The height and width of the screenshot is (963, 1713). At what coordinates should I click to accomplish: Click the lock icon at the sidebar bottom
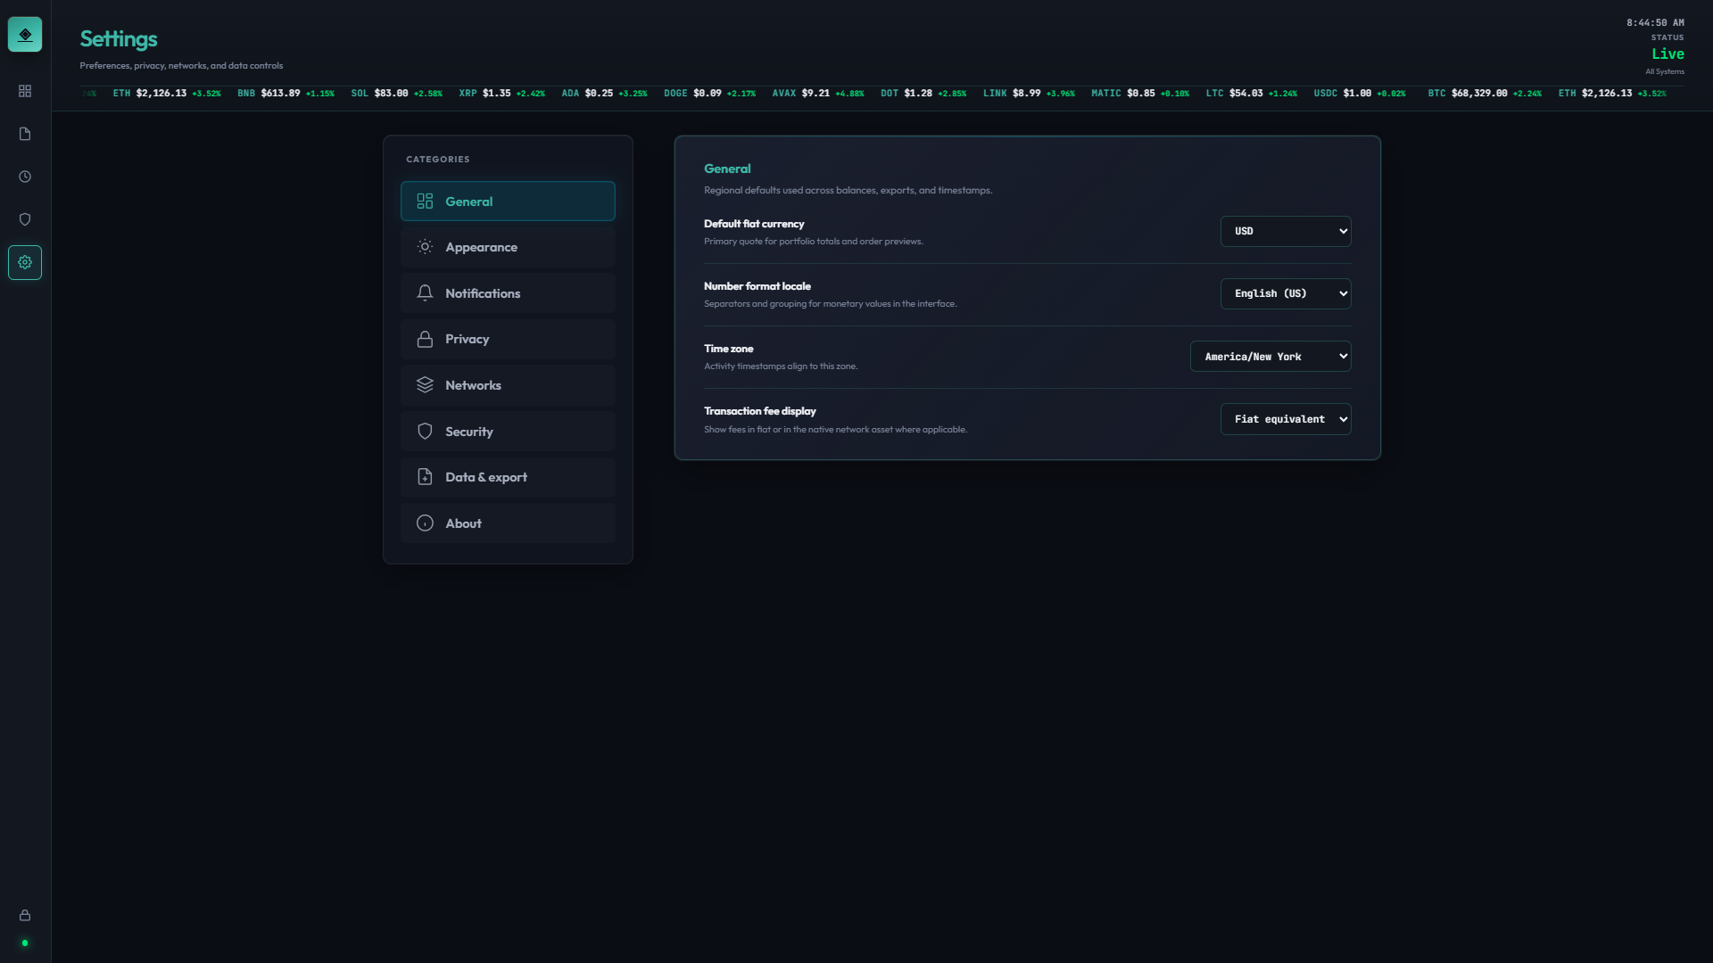[x=24, y=915]
